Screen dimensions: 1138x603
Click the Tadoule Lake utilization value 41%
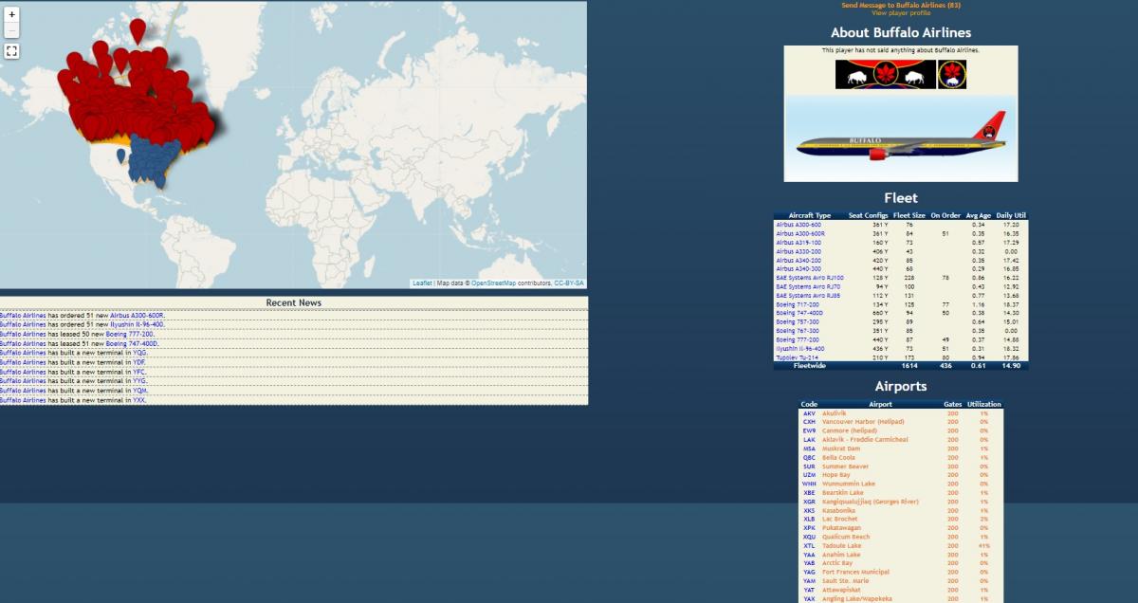(984, 546)
